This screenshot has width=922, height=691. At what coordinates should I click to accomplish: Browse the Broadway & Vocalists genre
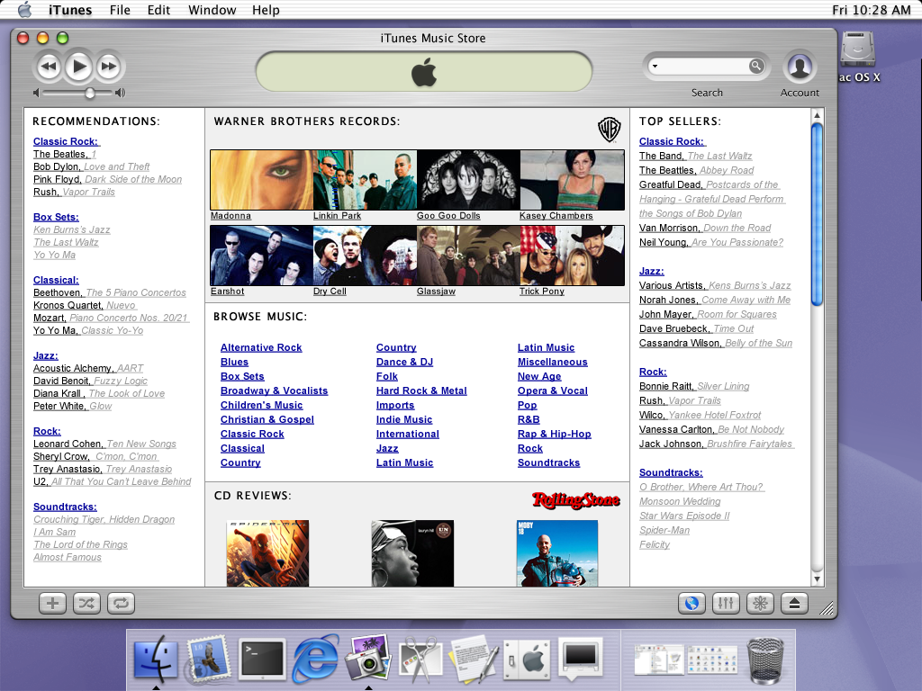[274, 390]
